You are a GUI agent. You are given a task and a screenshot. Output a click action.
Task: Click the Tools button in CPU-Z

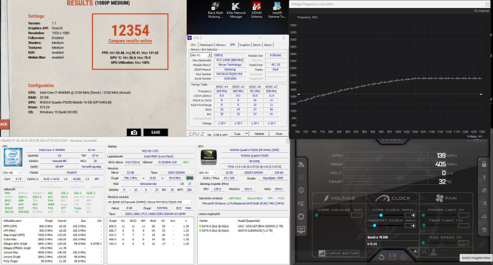pos(237,134)
